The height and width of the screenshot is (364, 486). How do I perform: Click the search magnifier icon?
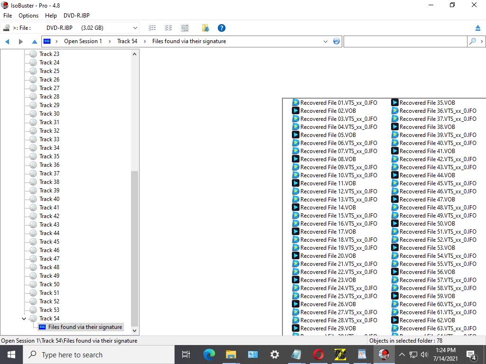pyautogui.click(x=472, y=41)
